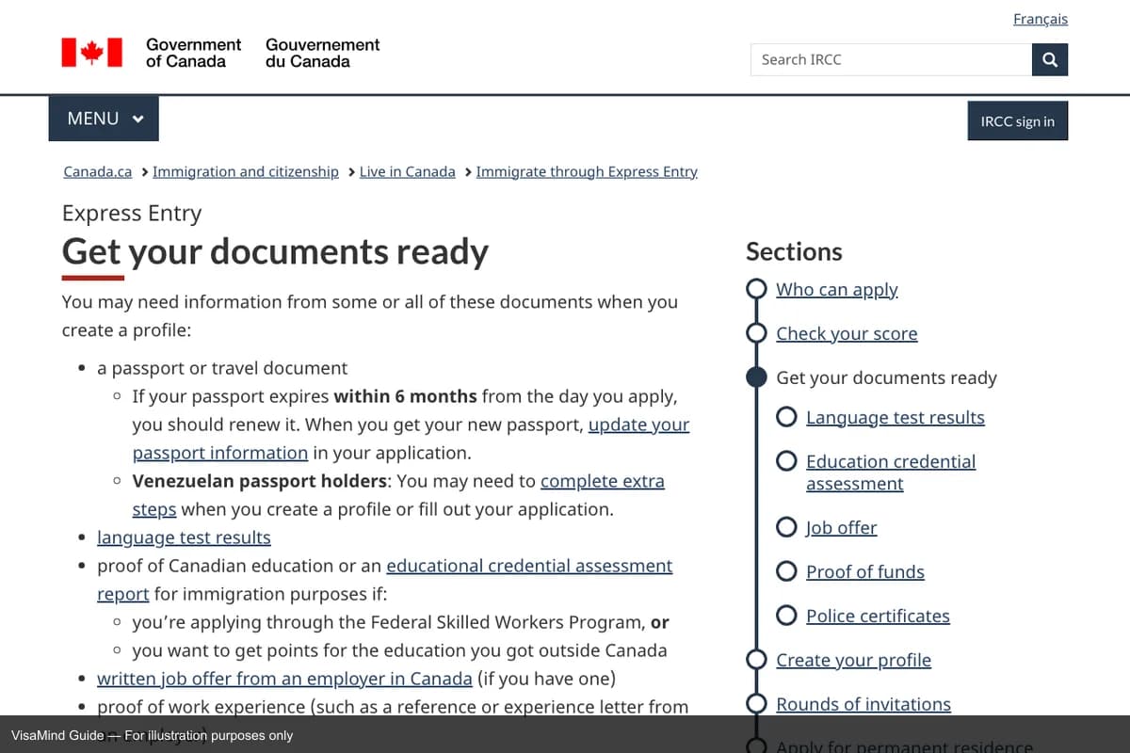Select the circle next to Proof of funds

click(x=786, y=570)
